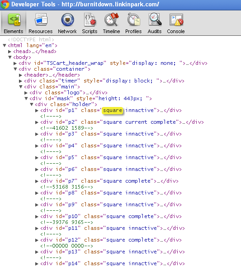The width and height of the screenshot is (241, 267).
Task: Switch to the Profiles panel icon
Action: 133,19
